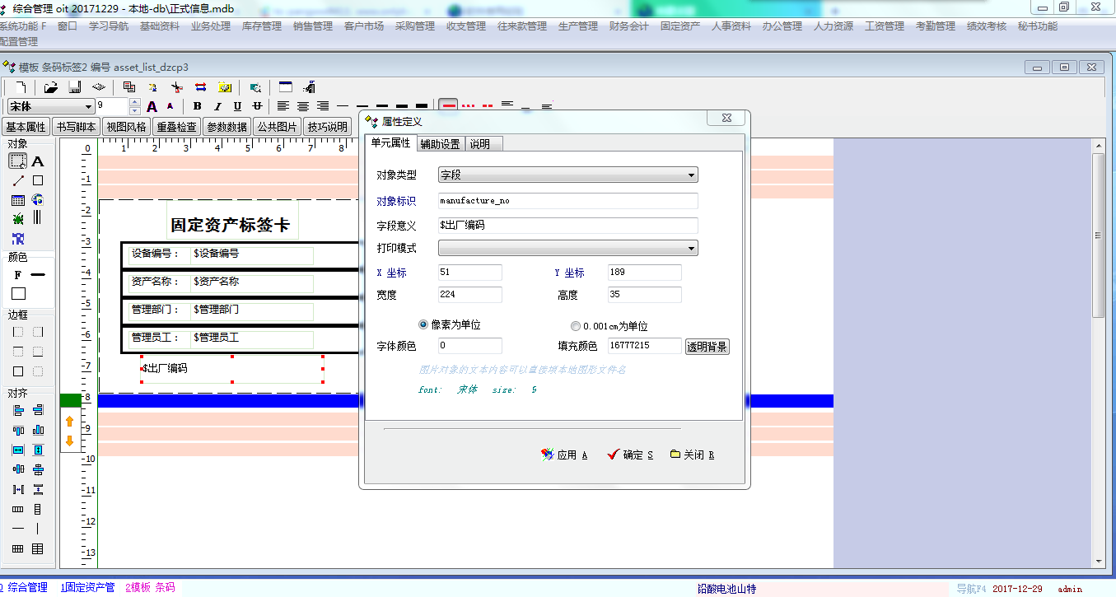Click the save floppy disk icon
Viewport: 1116px width, 597px height.
[74, 86]
